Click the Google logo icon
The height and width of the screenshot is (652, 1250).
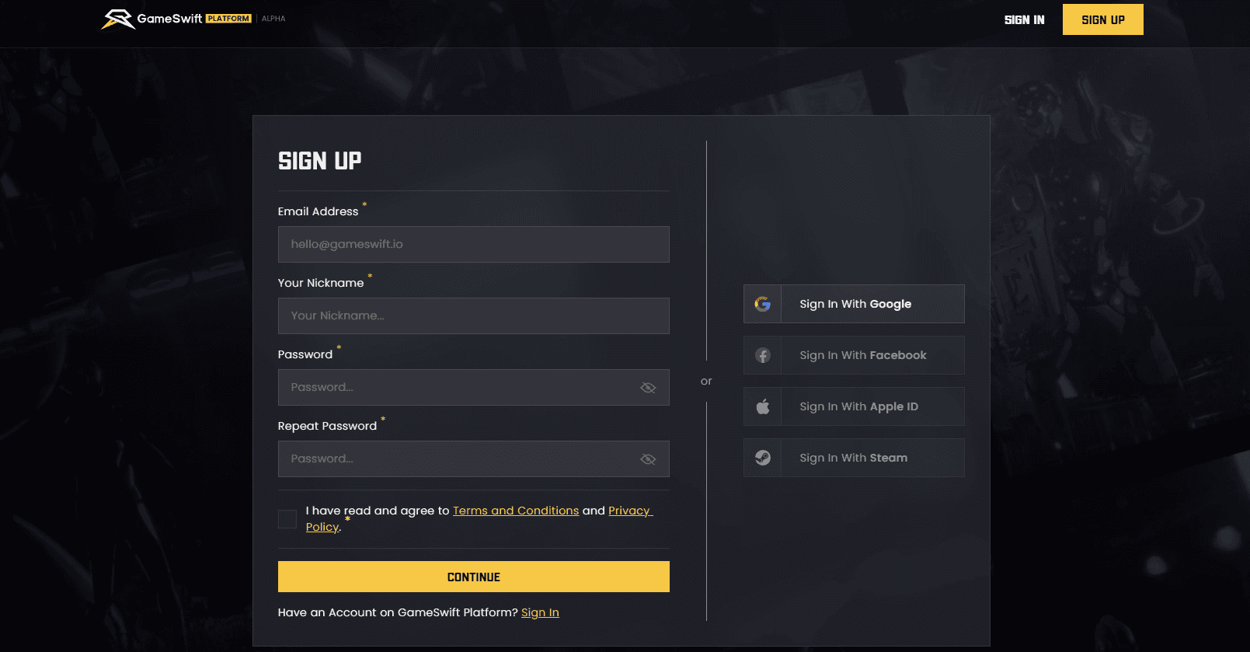pos(763,304)
